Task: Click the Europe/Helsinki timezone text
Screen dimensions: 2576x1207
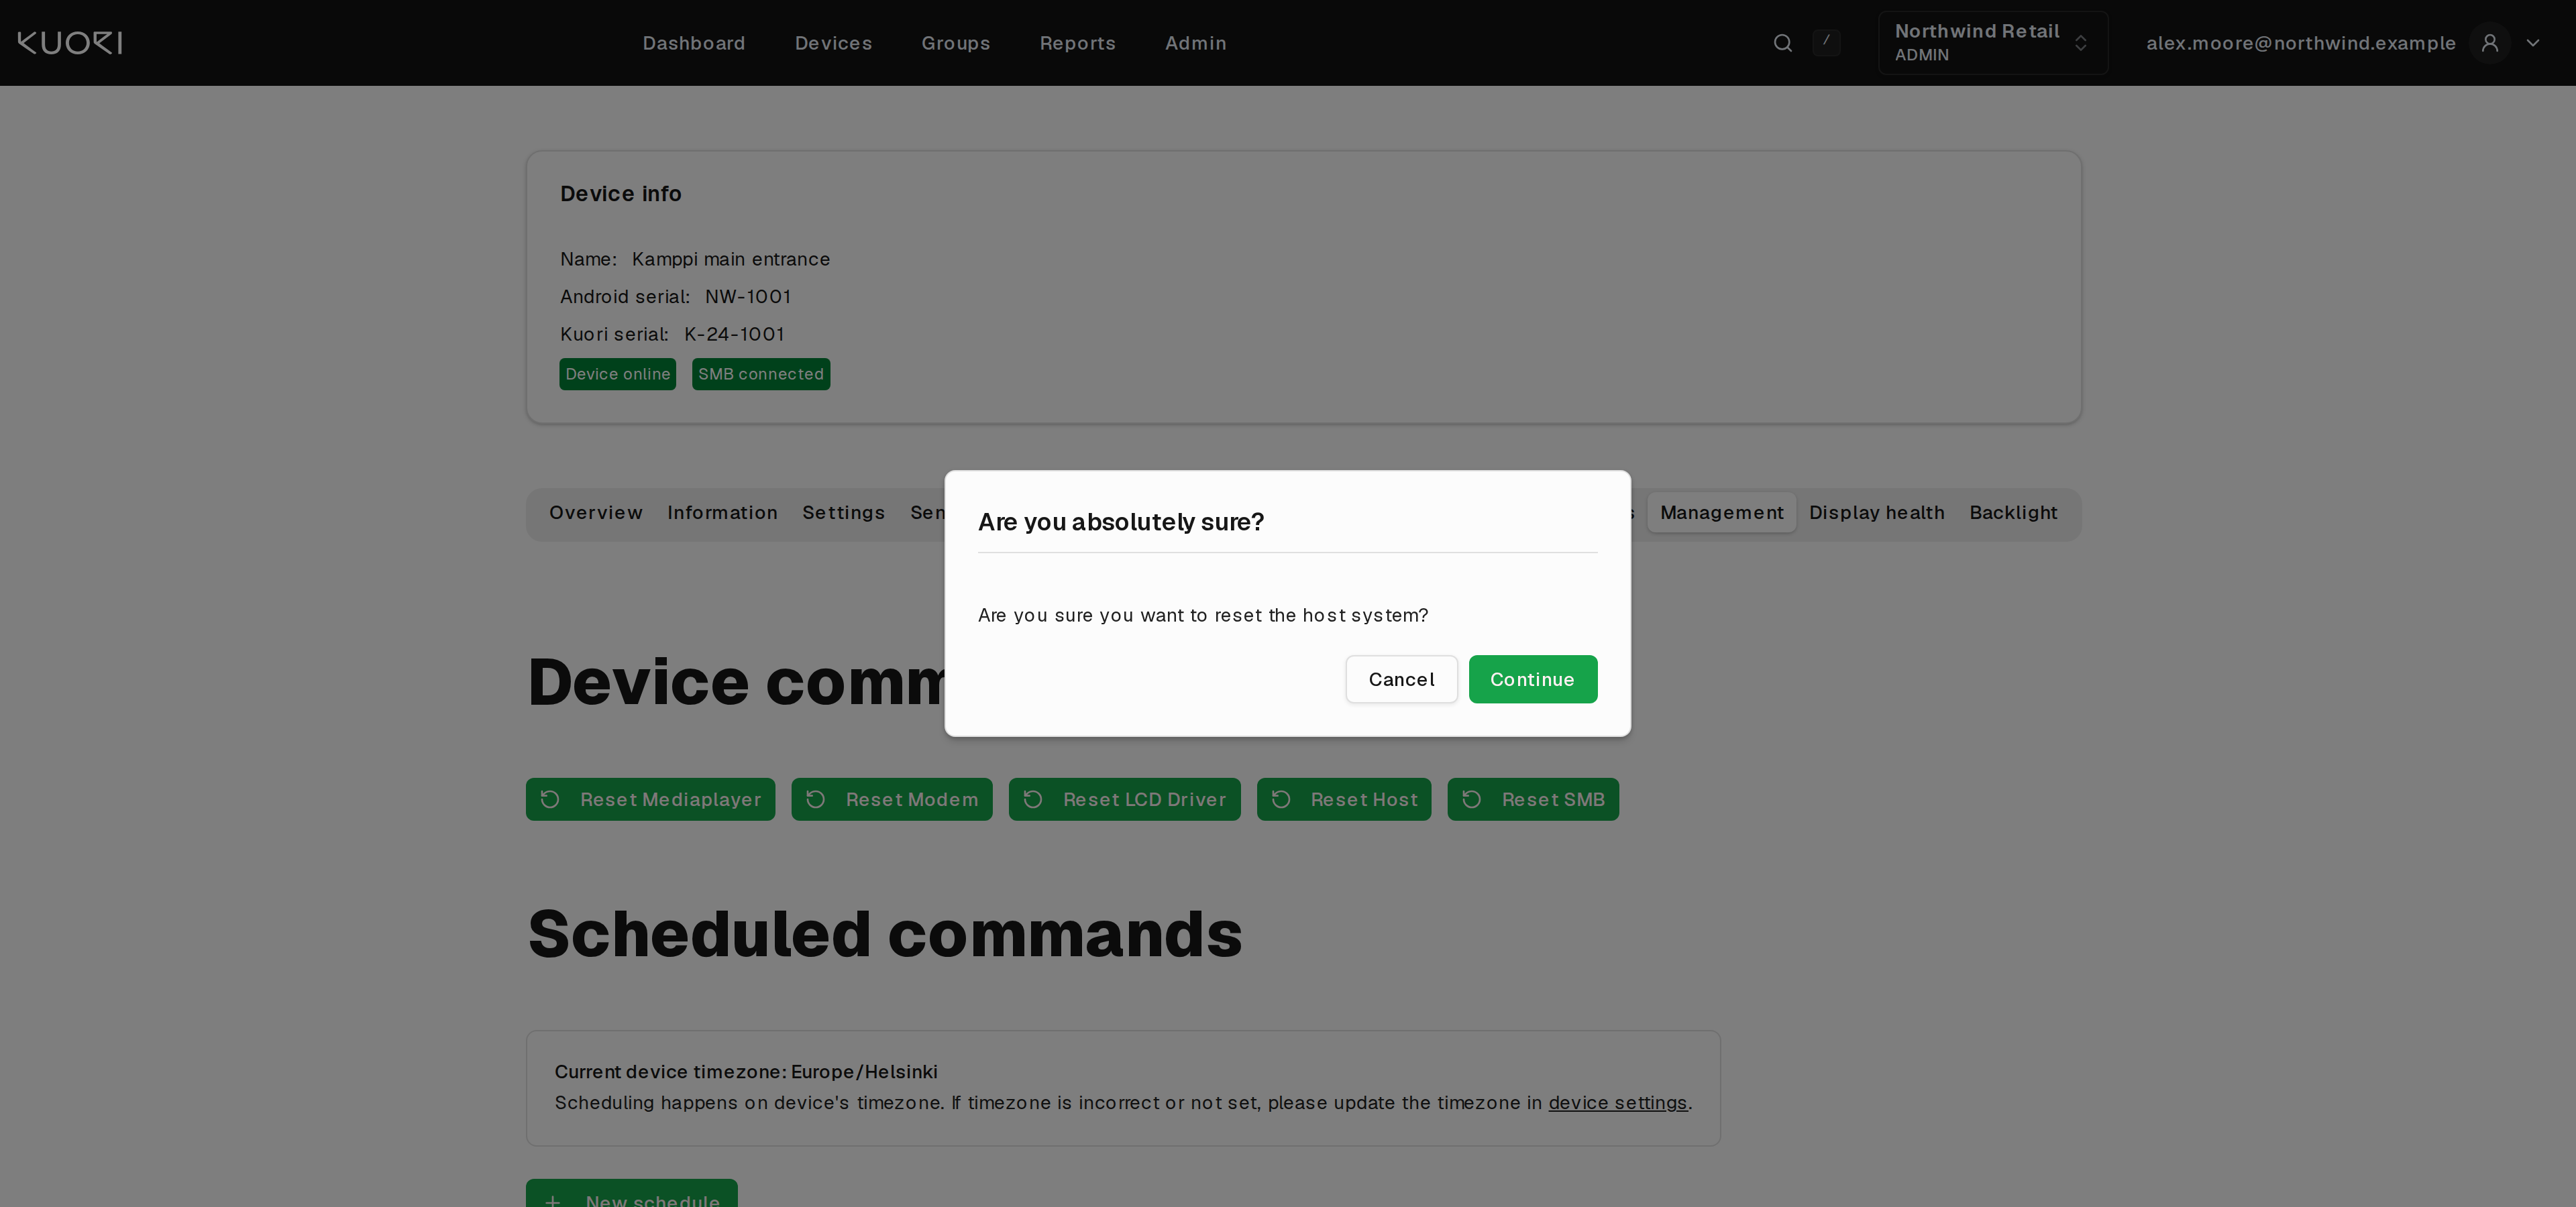Action: (x=863, y=1072)
